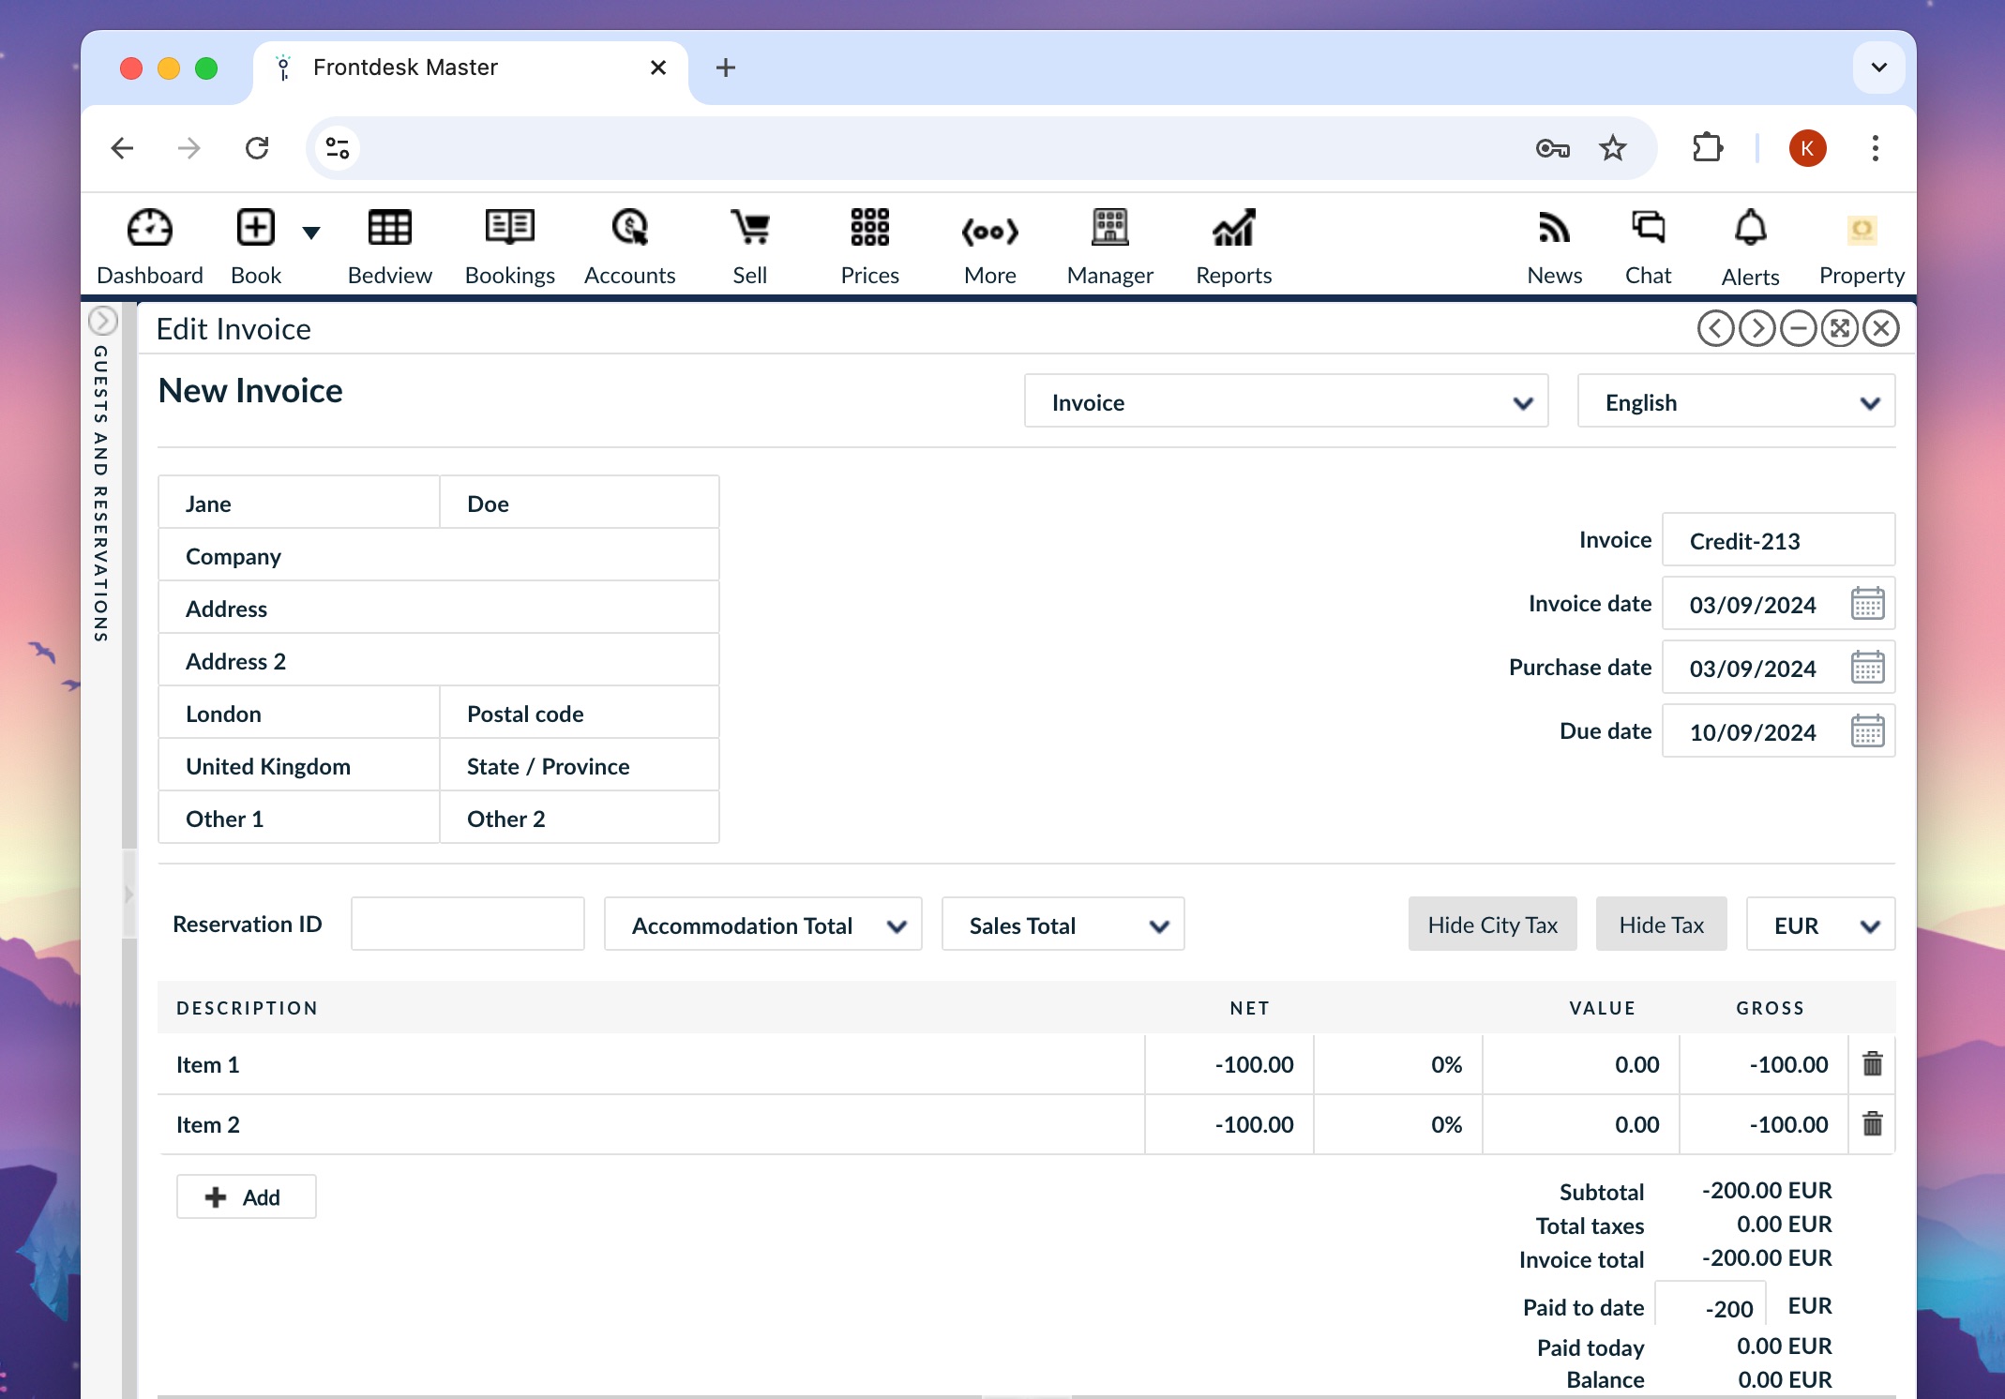Open browser extensions menu
Viewport: 2005px width, 1399px height.
pos(1708,148)
